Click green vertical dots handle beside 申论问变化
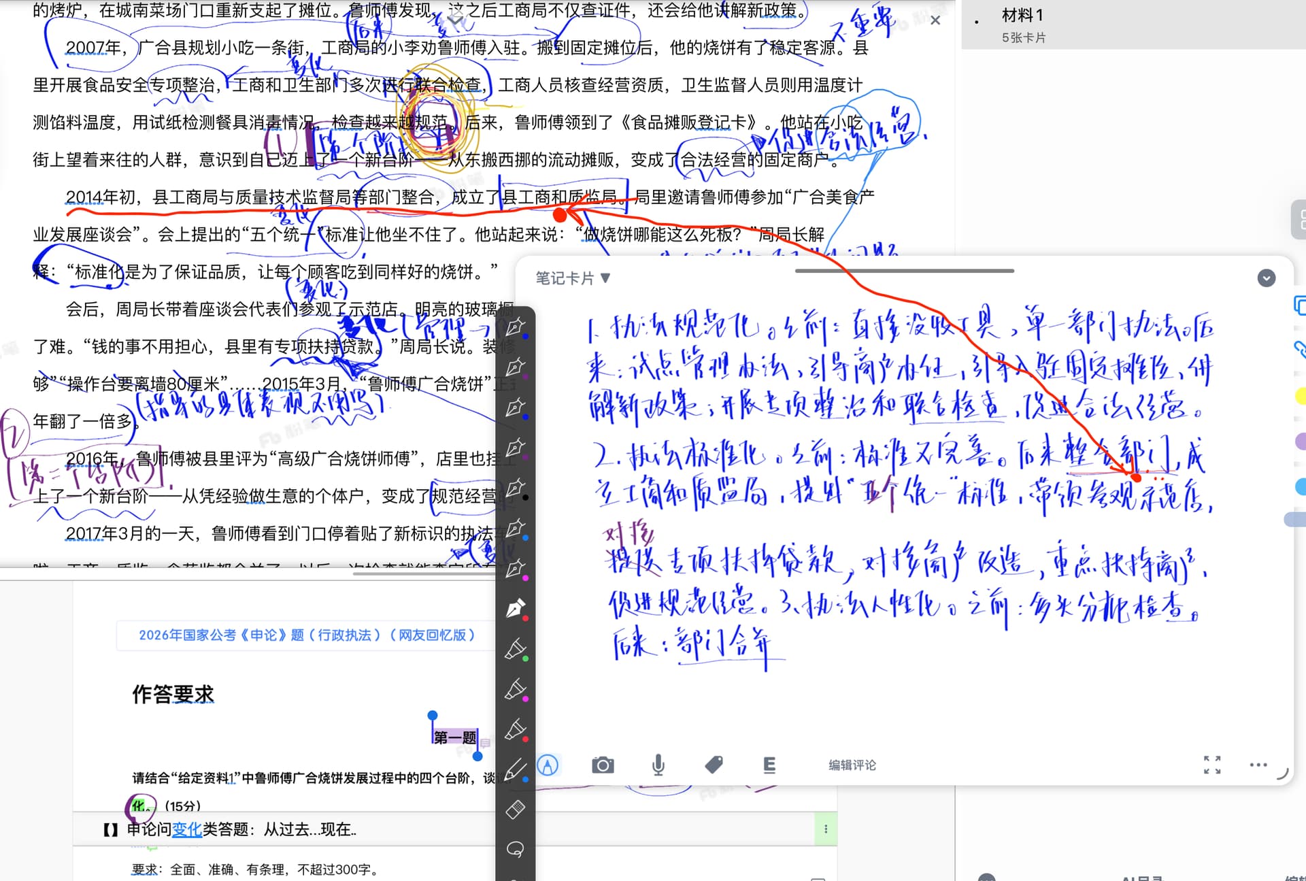 tap(826, 829)
